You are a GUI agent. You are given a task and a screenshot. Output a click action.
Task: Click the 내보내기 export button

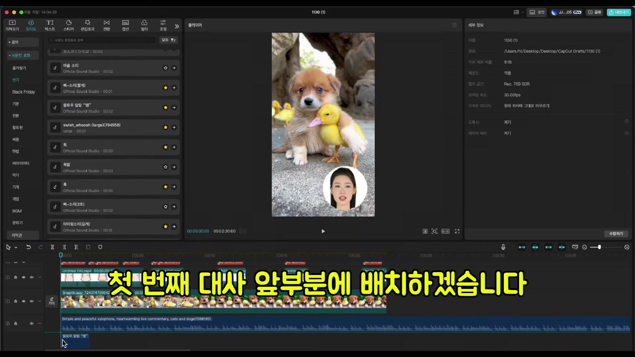[619, 12]
